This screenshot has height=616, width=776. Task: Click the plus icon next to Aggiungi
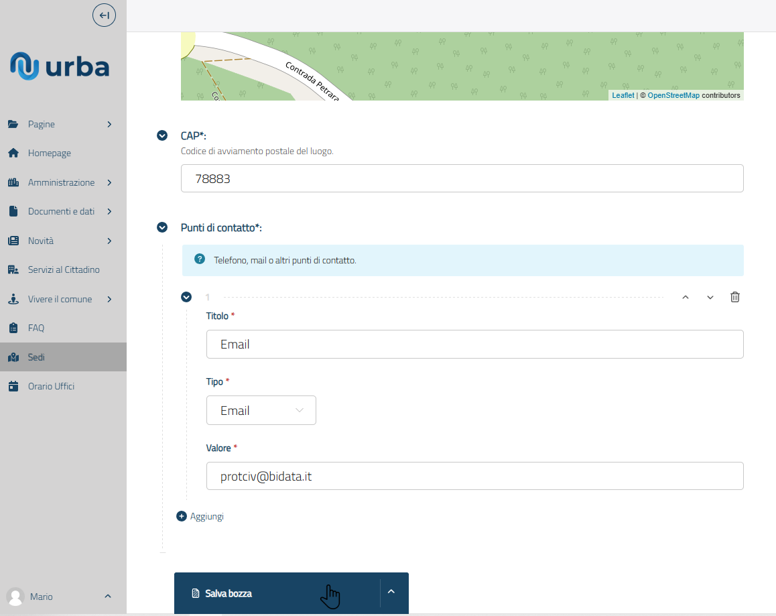tap(182, 516)
